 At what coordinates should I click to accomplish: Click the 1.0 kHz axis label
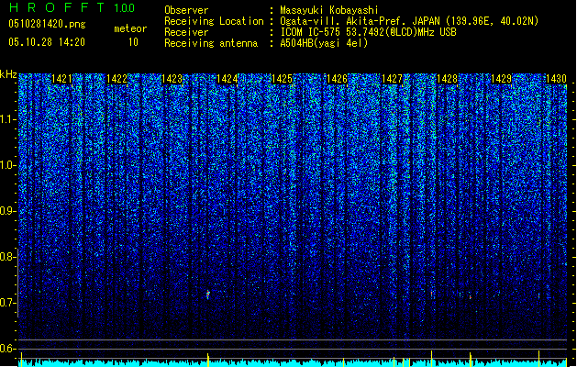click(8, 165)
